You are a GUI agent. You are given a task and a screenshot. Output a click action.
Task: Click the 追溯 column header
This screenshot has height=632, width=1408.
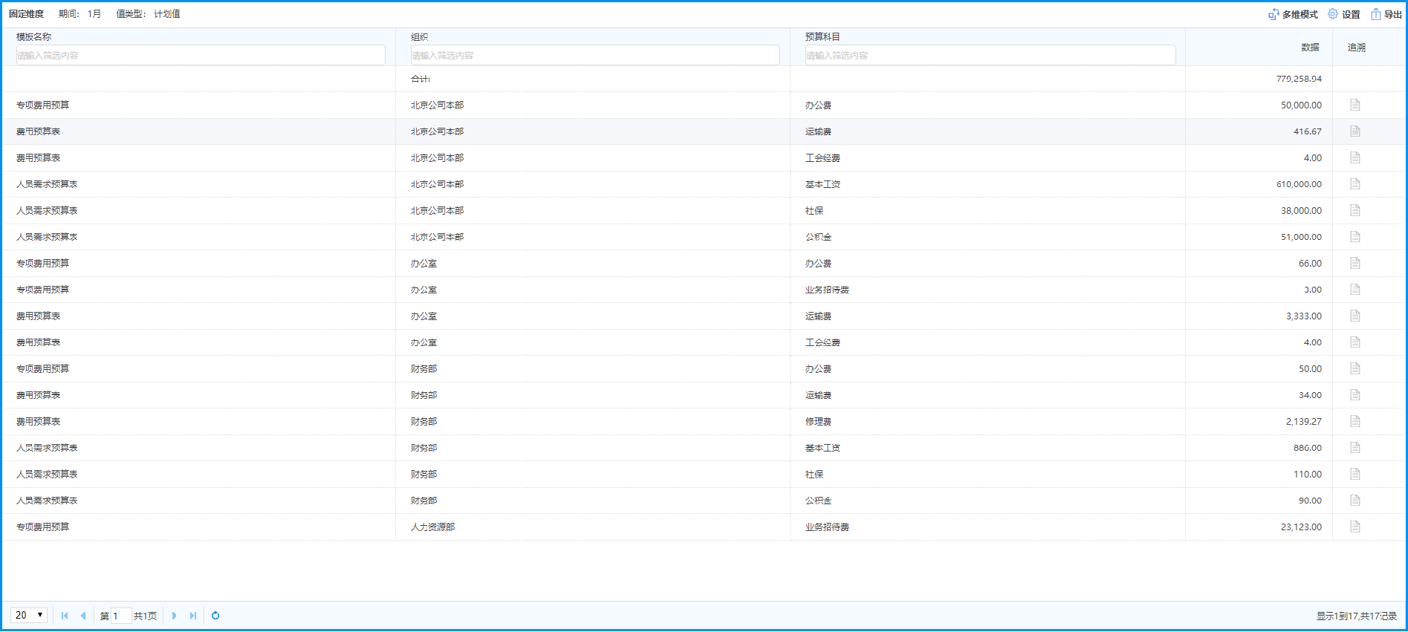pyautogui.click(x=1356, y=48)
